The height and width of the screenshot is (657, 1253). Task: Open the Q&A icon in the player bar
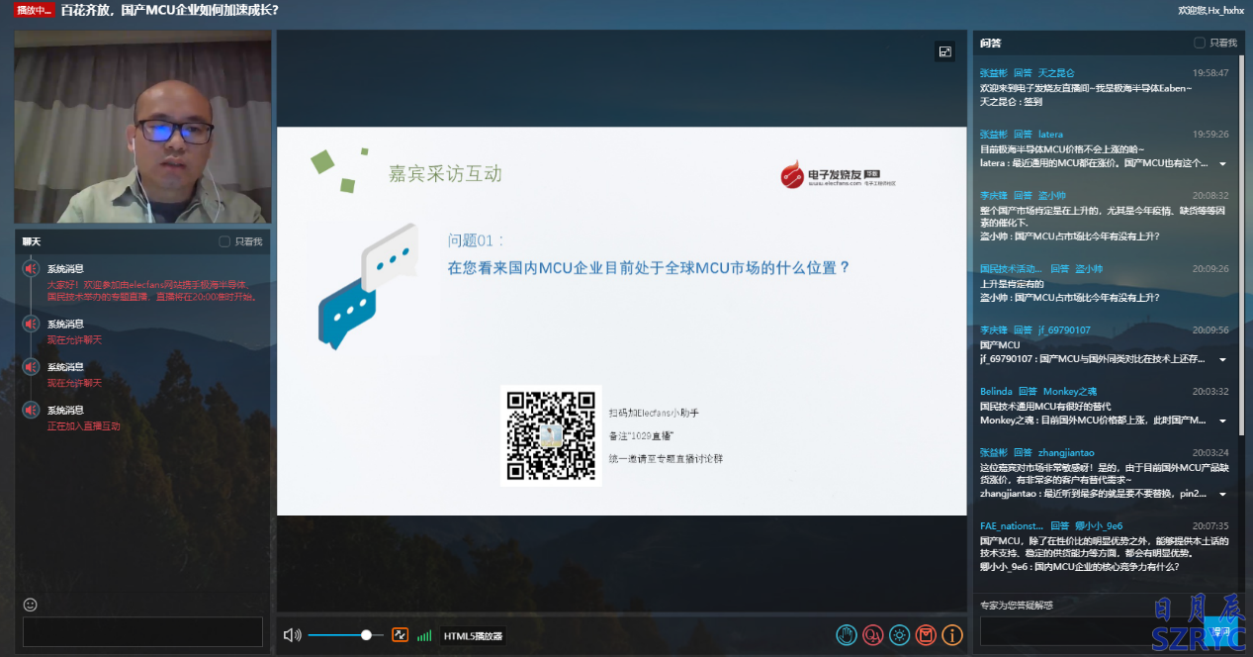click(x=872, y=635)
